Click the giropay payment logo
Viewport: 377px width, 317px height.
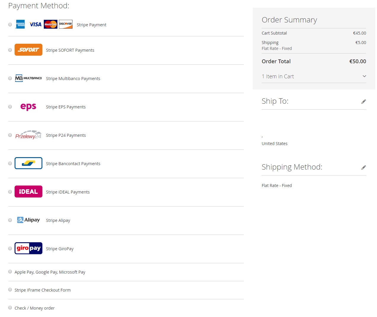(28, 248)
